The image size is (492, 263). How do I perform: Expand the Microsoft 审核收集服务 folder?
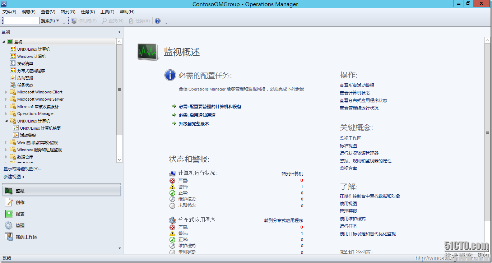[6, 107]
